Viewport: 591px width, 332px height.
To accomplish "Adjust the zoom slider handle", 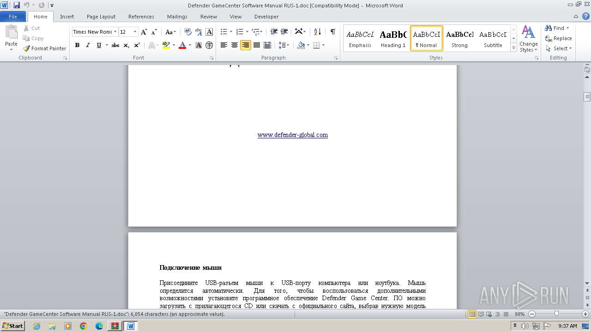I will [x=556, y=314].
